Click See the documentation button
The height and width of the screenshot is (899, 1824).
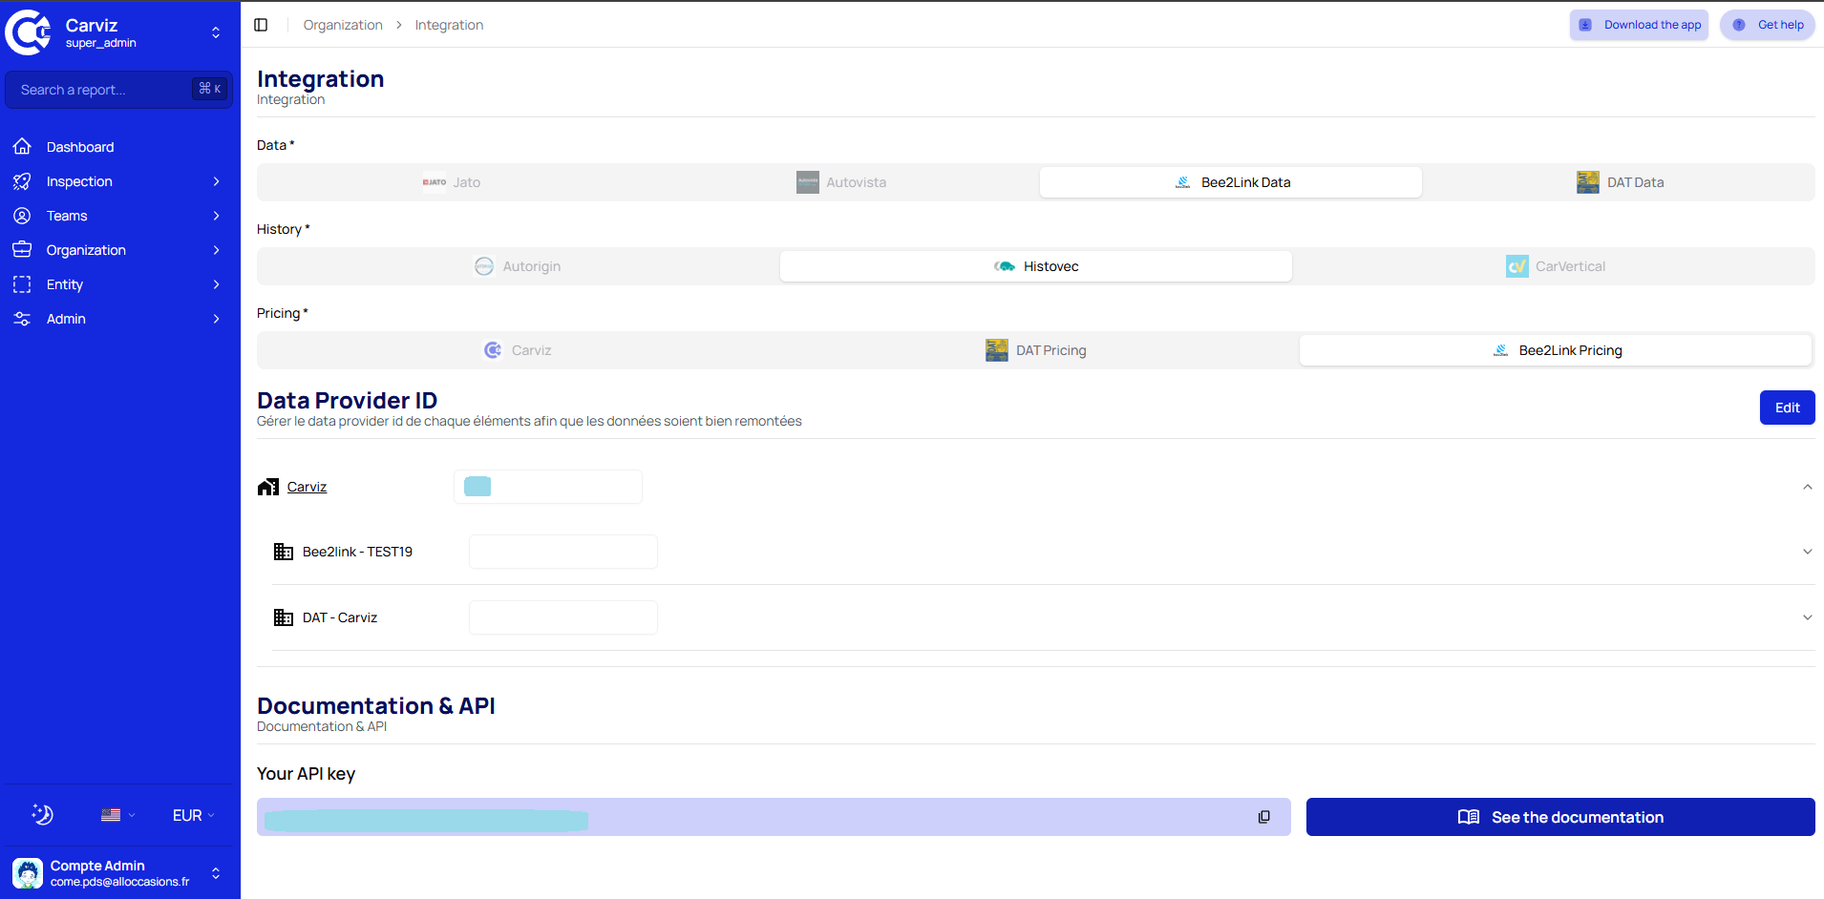pyautogui.click(x=1560, y=817)
